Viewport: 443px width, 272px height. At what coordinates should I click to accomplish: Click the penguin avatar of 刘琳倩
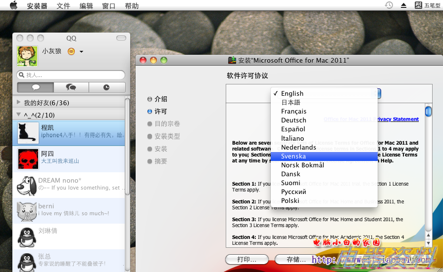[28, 236]
